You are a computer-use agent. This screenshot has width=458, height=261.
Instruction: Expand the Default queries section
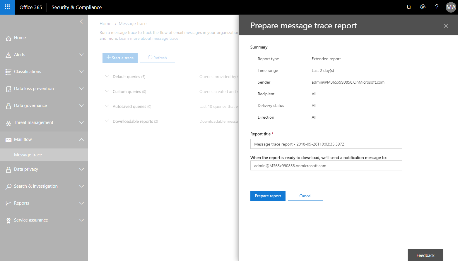pyautogui.click(x=107, y=76)
